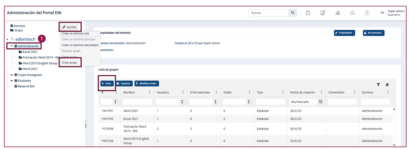Open the E-formaciones column options menu
This screenshot has height=149, width=409.
[216, 92]
